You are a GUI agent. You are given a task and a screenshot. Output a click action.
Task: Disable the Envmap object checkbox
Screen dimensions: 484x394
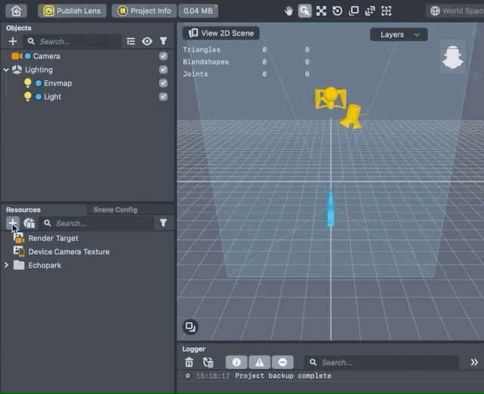click(163, 83)
